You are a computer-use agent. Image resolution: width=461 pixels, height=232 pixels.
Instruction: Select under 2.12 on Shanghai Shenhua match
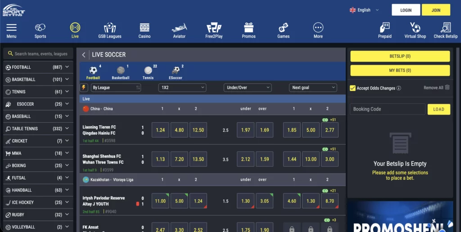[x=245, y=159]
